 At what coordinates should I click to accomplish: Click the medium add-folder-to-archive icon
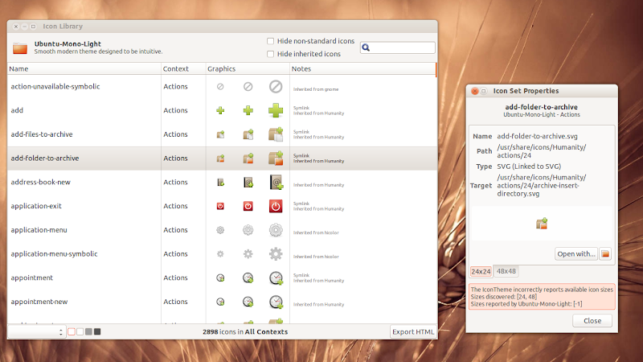tap(248, 158)
